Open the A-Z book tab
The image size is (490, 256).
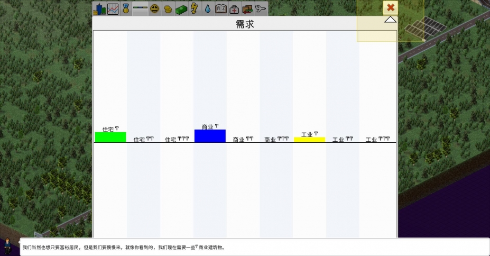pos(221,8)
